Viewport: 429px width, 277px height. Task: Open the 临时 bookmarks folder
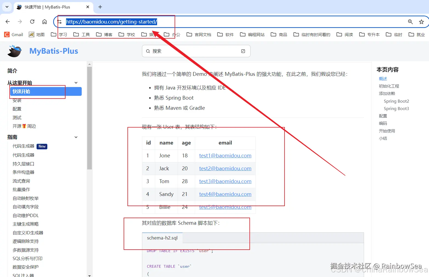point(394,34)
